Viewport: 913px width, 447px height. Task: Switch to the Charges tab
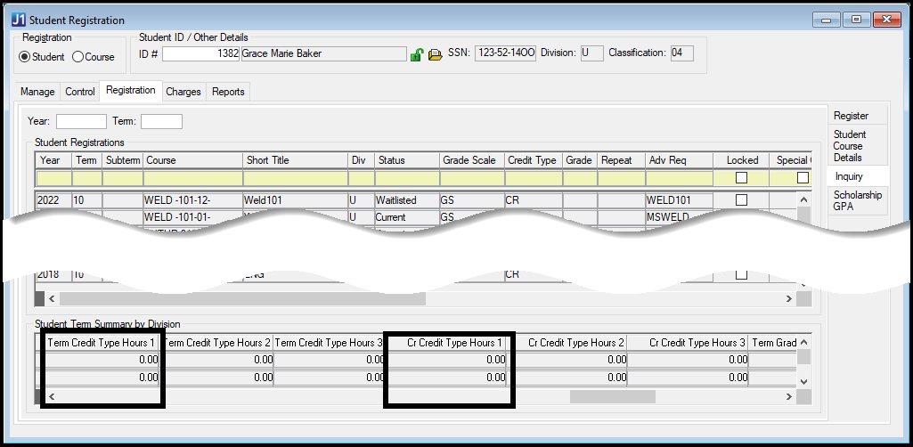tap(183, 91)
